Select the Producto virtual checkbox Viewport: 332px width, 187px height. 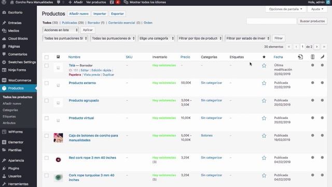coord(47,118)
